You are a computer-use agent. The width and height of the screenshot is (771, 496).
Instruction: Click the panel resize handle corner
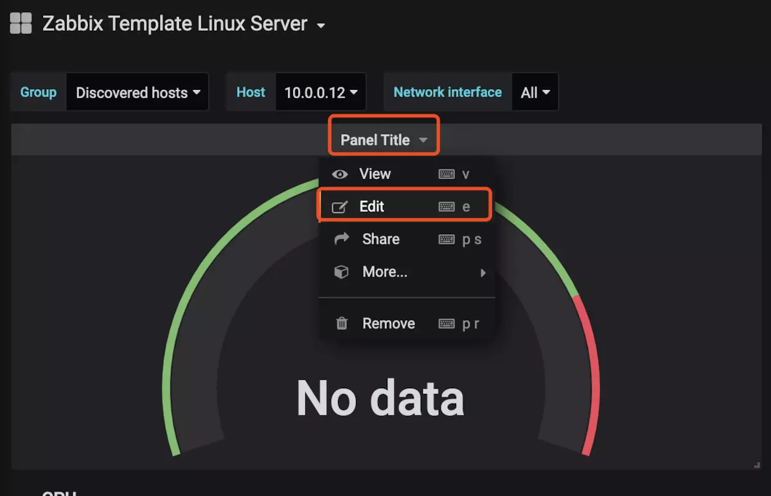point(756,465)
